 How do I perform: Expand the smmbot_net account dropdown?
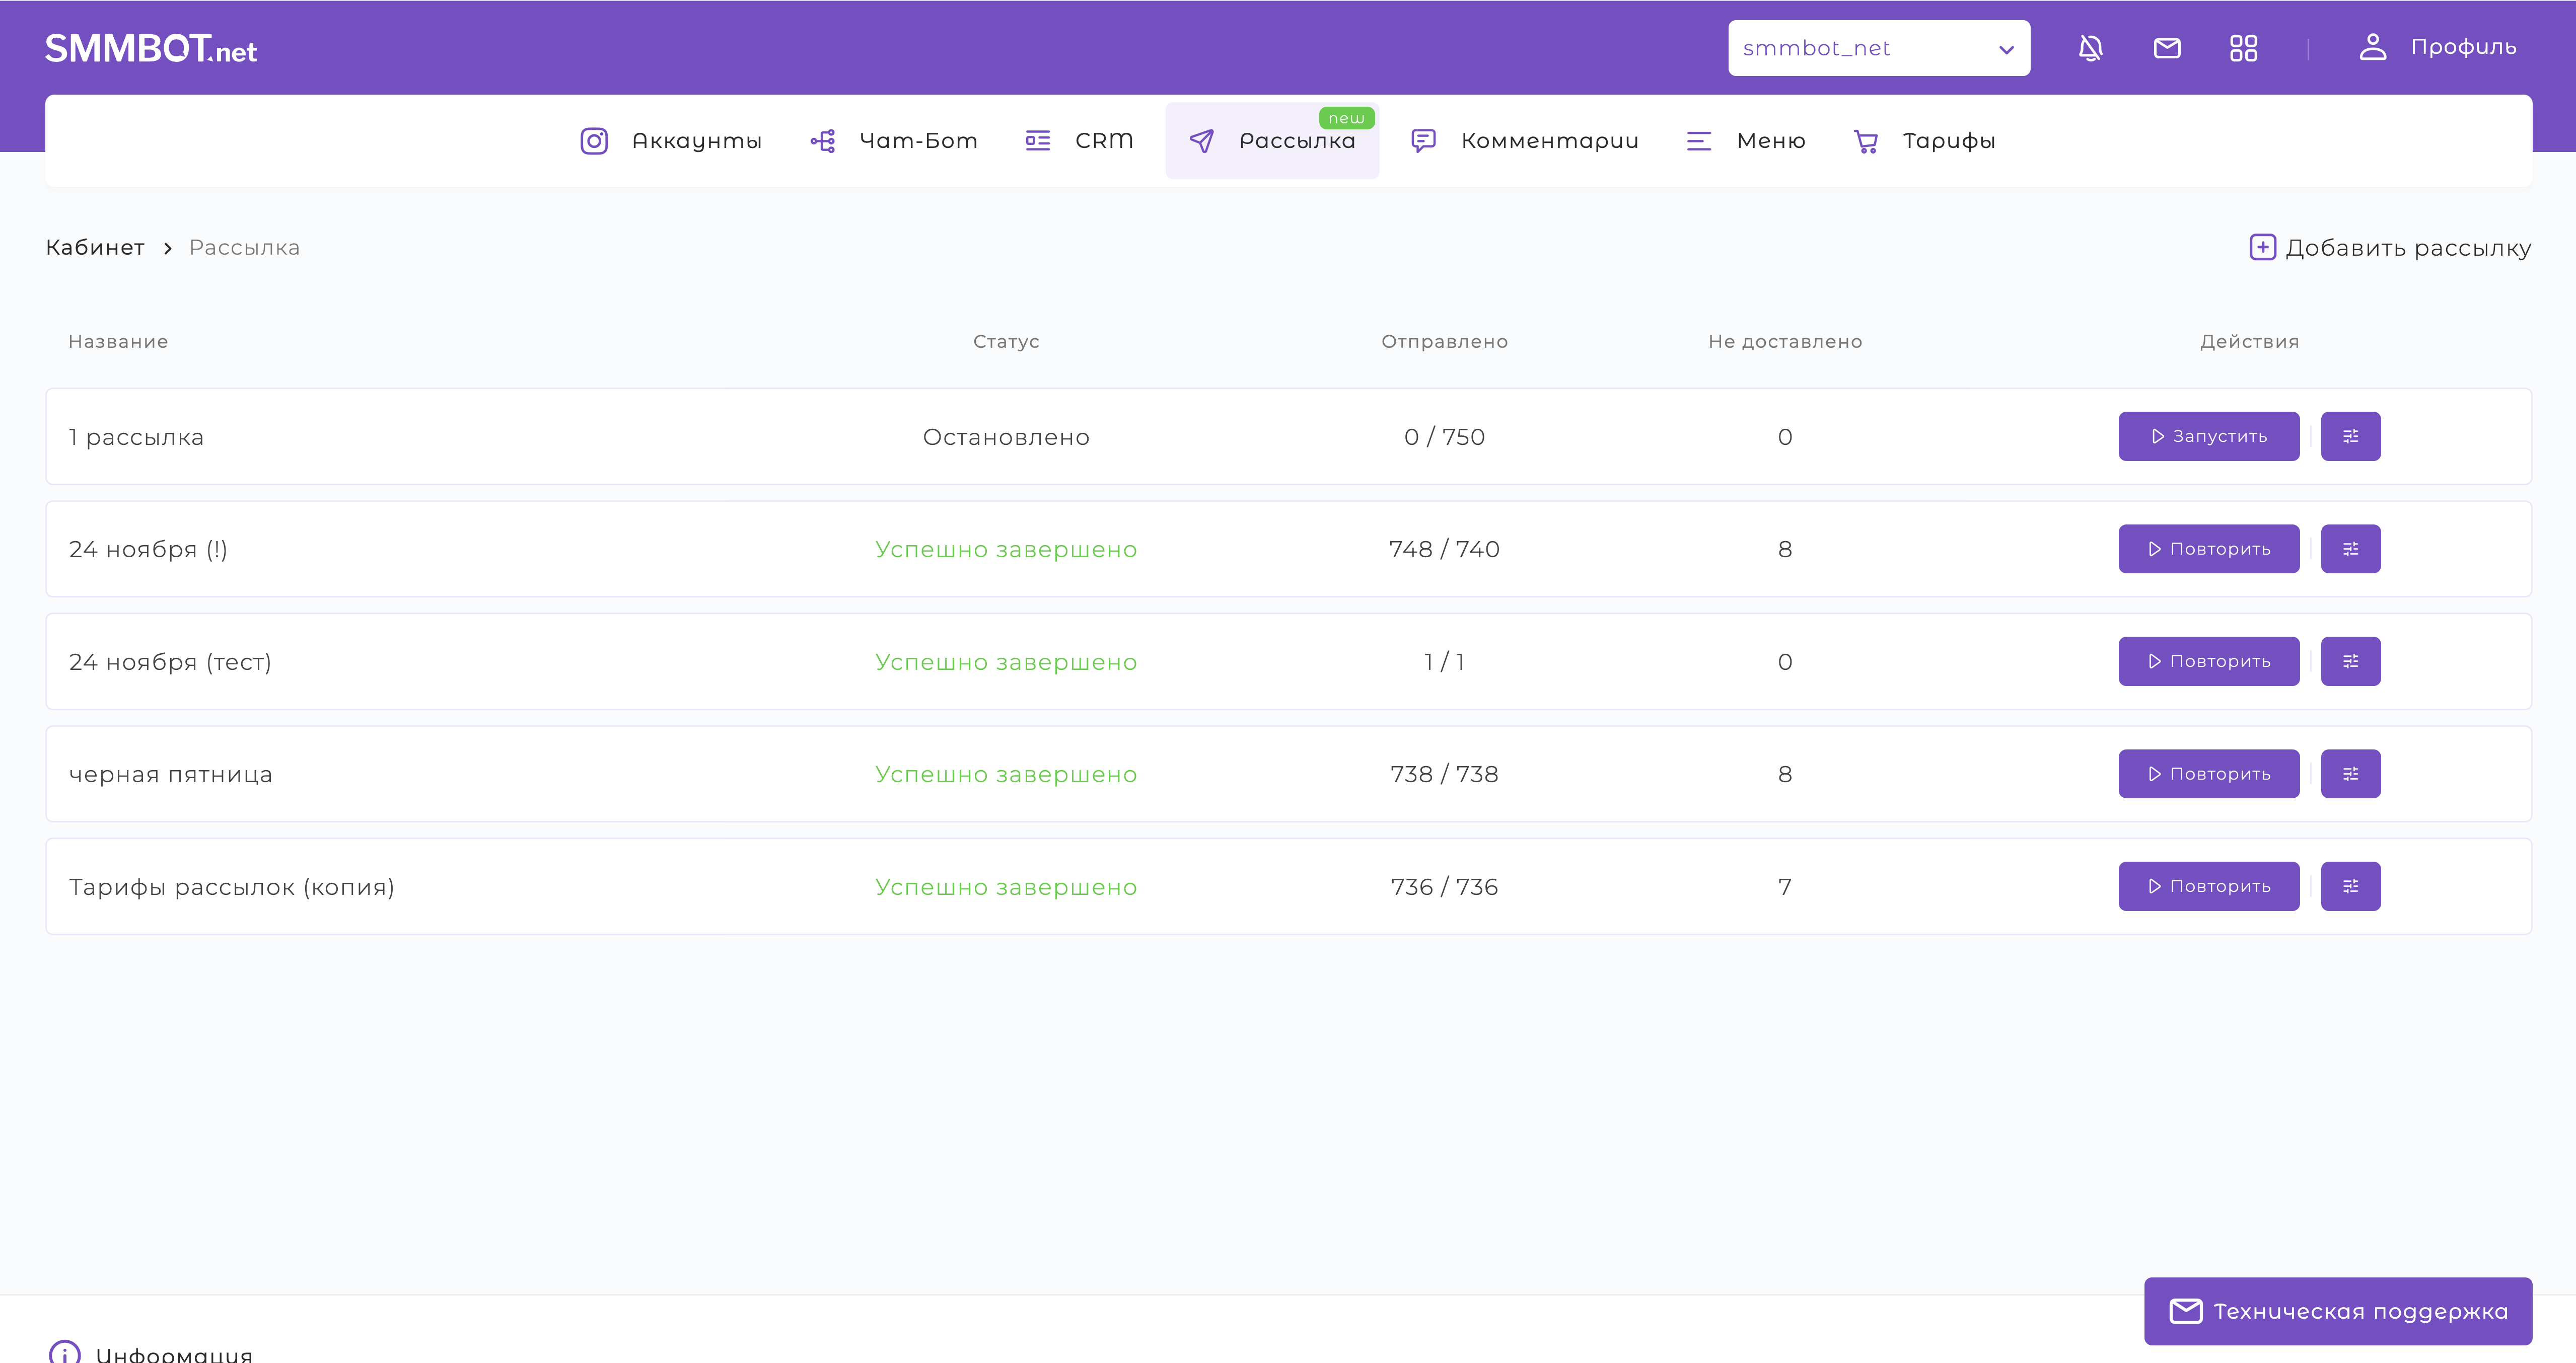coord(1878,48)
